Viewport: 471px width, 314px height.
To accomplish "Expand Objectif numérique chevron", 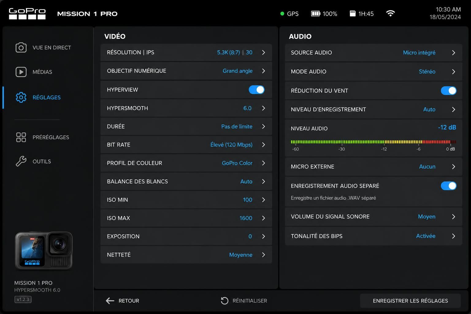I will pyautogui.click(x=263, y=71).
